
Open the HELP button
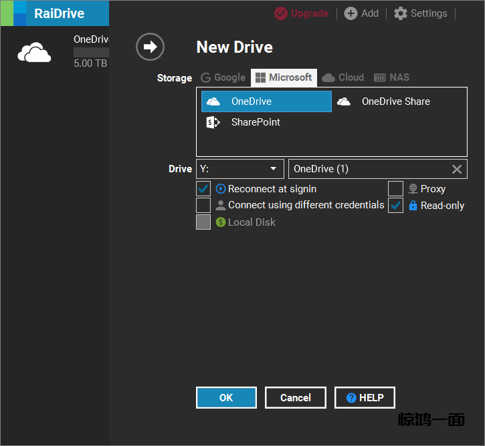pos(365,397)
